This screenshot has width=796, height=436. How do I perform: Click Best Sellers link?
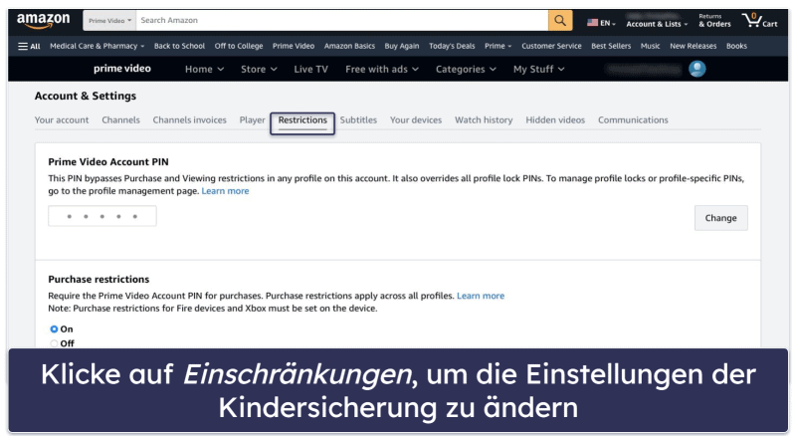[x=611, y=46]
